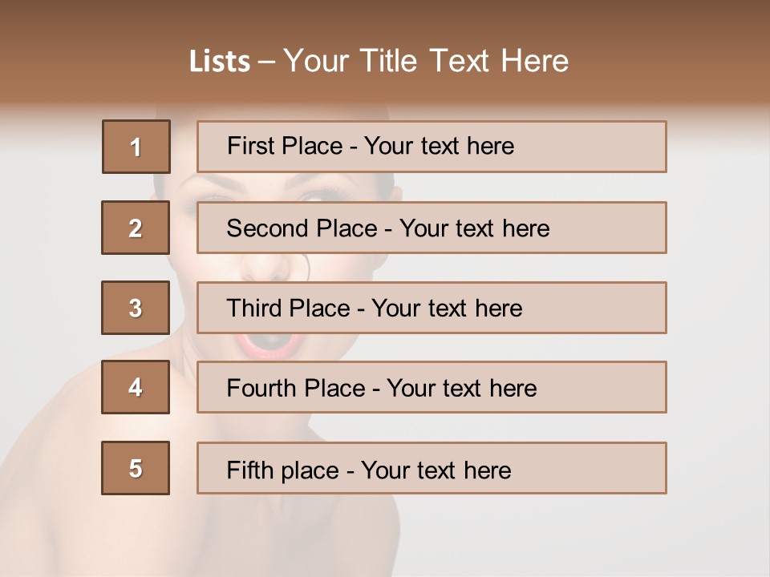770x577 pixels.
Task: Select the brown number 4 box
Action: (136, 387)
